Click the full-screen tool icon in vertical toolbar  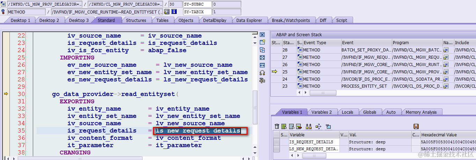tap(262, 58)
